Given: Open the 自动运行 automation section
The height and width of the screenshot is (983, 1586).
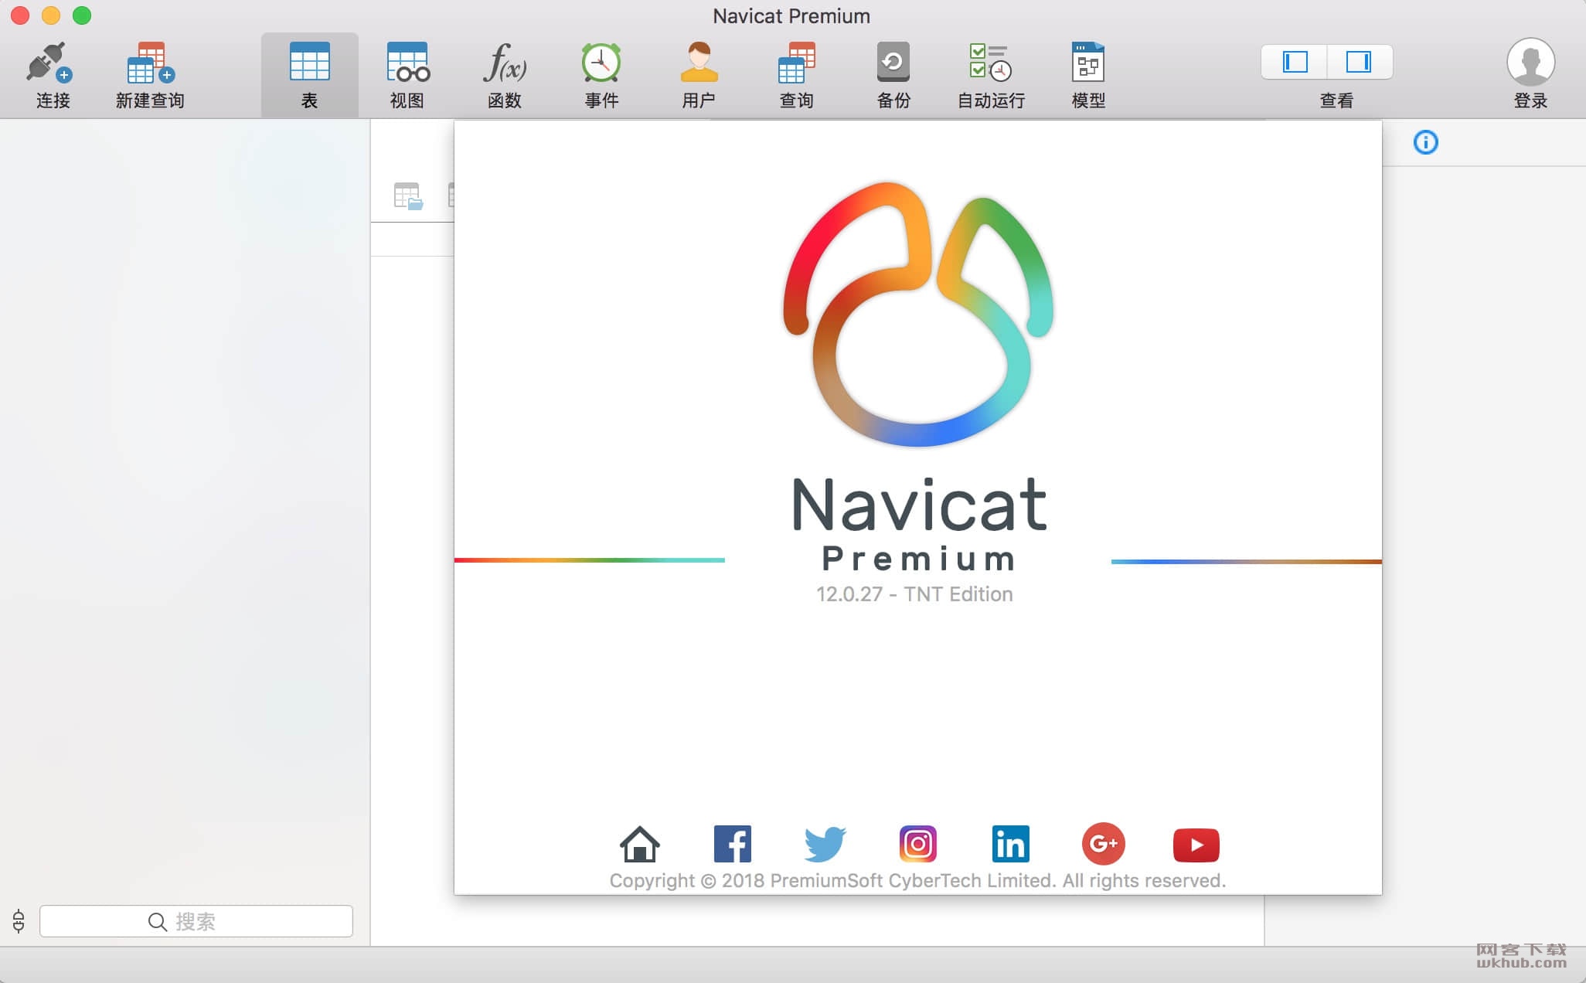Looking at the screenshot, I should (991, 75).
